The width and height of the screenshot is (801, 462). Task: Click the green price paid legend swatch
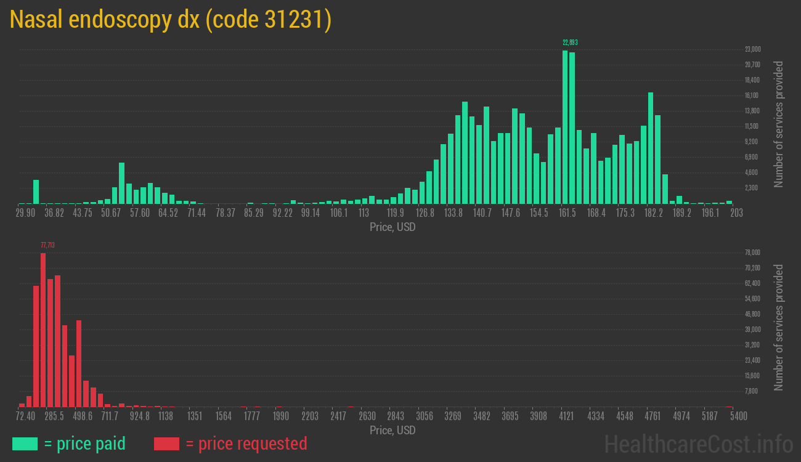(25, 444)
